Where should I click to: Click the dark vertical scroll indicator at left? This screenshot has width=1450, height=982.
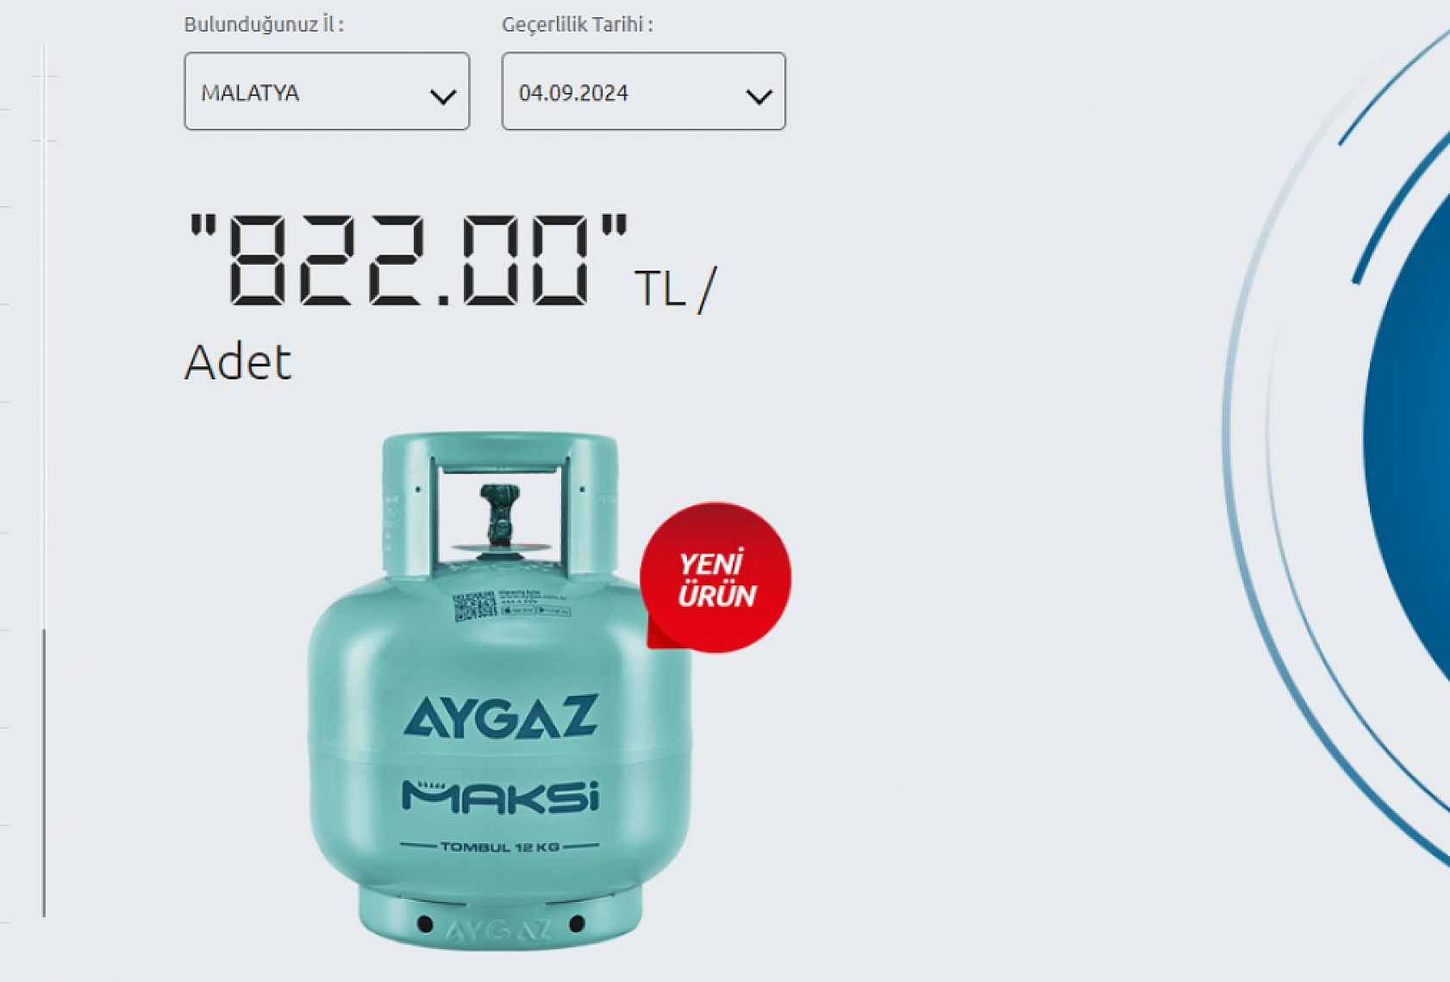click(44, 772)
